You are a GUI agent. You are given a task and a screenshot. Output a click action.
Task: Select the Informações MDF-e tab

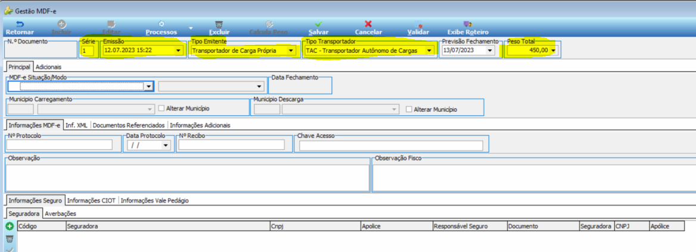click(34, 125)
